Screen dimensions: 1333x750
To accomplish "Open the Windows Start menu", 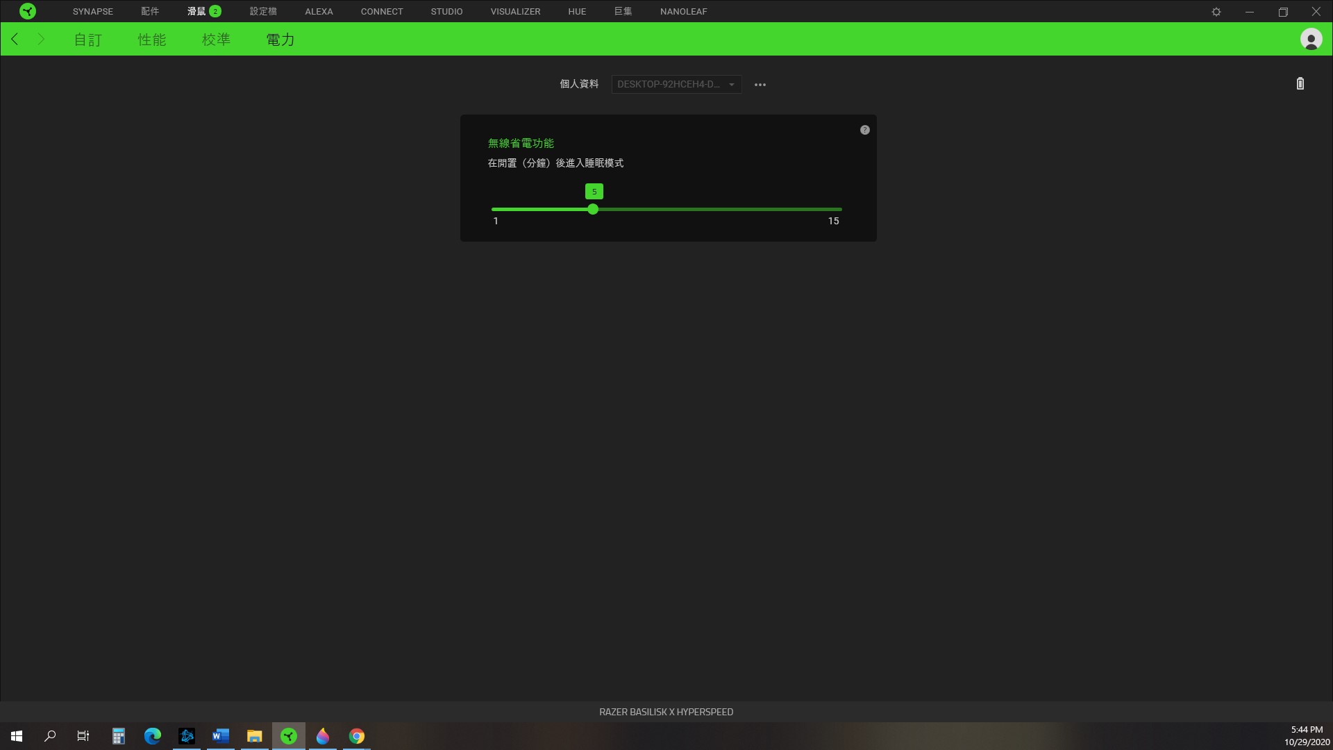I will click(x=17, y=736).
